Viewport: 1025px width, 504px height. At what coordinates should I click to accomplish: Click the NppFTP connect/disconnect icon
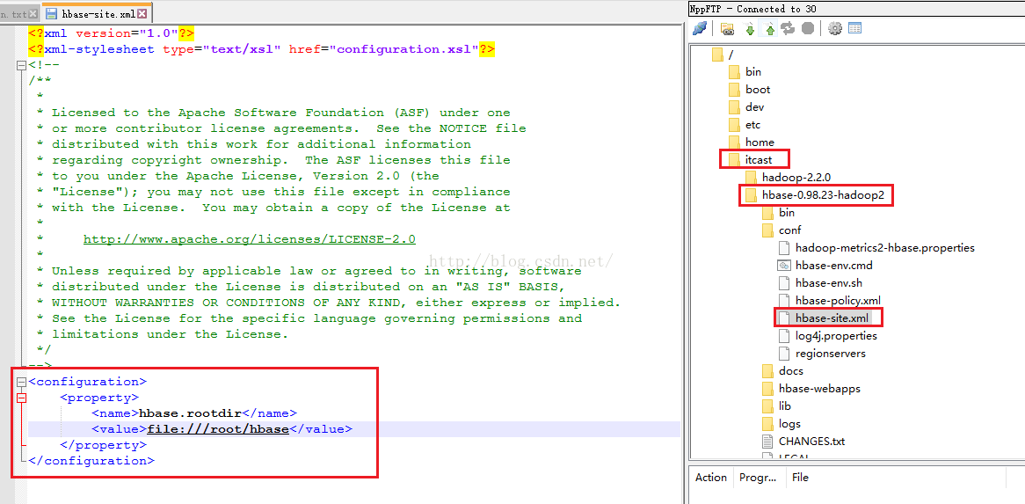click(700, 28)
